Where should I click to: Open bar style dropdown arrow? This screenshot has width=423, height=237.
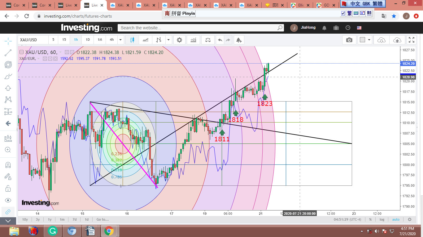click(168, 40)
